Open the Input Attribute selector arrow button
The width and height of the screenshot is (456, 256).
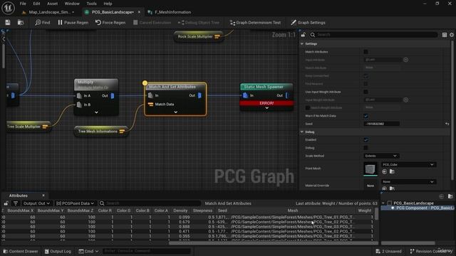(x=405, y=60)
